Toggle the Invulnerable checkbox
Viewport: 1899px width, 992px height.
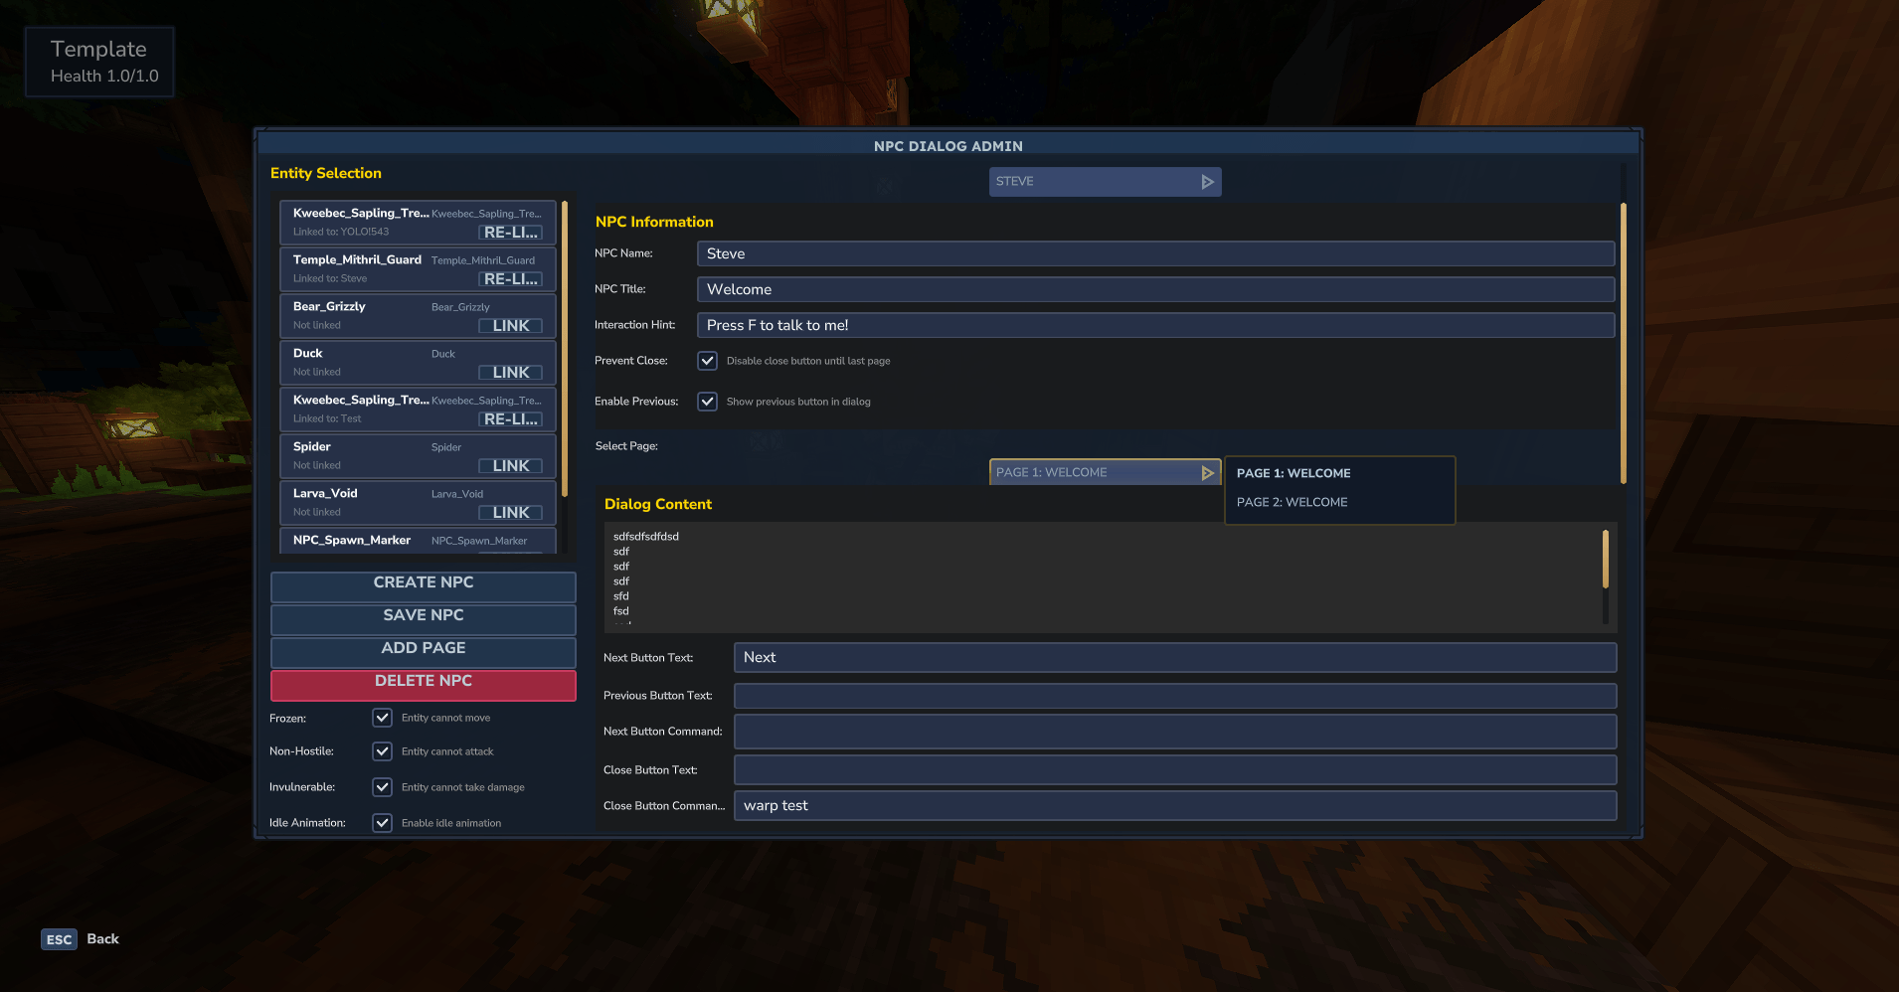click(x=383, y=787)
